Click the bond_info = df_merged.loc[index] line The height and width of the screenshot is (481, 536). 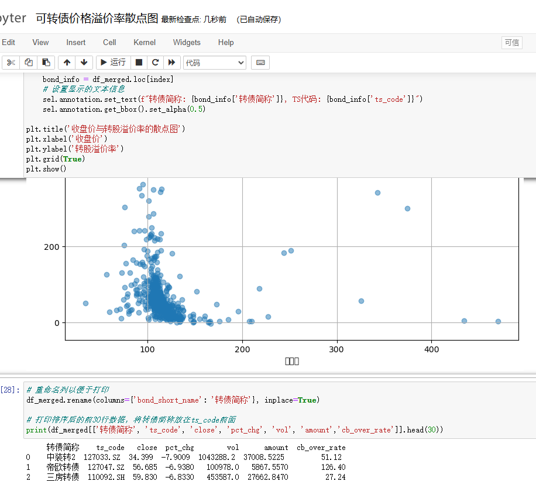click(108, 80)
